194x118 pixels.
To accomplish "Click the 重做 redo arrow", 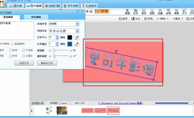I will coord(176,19).
